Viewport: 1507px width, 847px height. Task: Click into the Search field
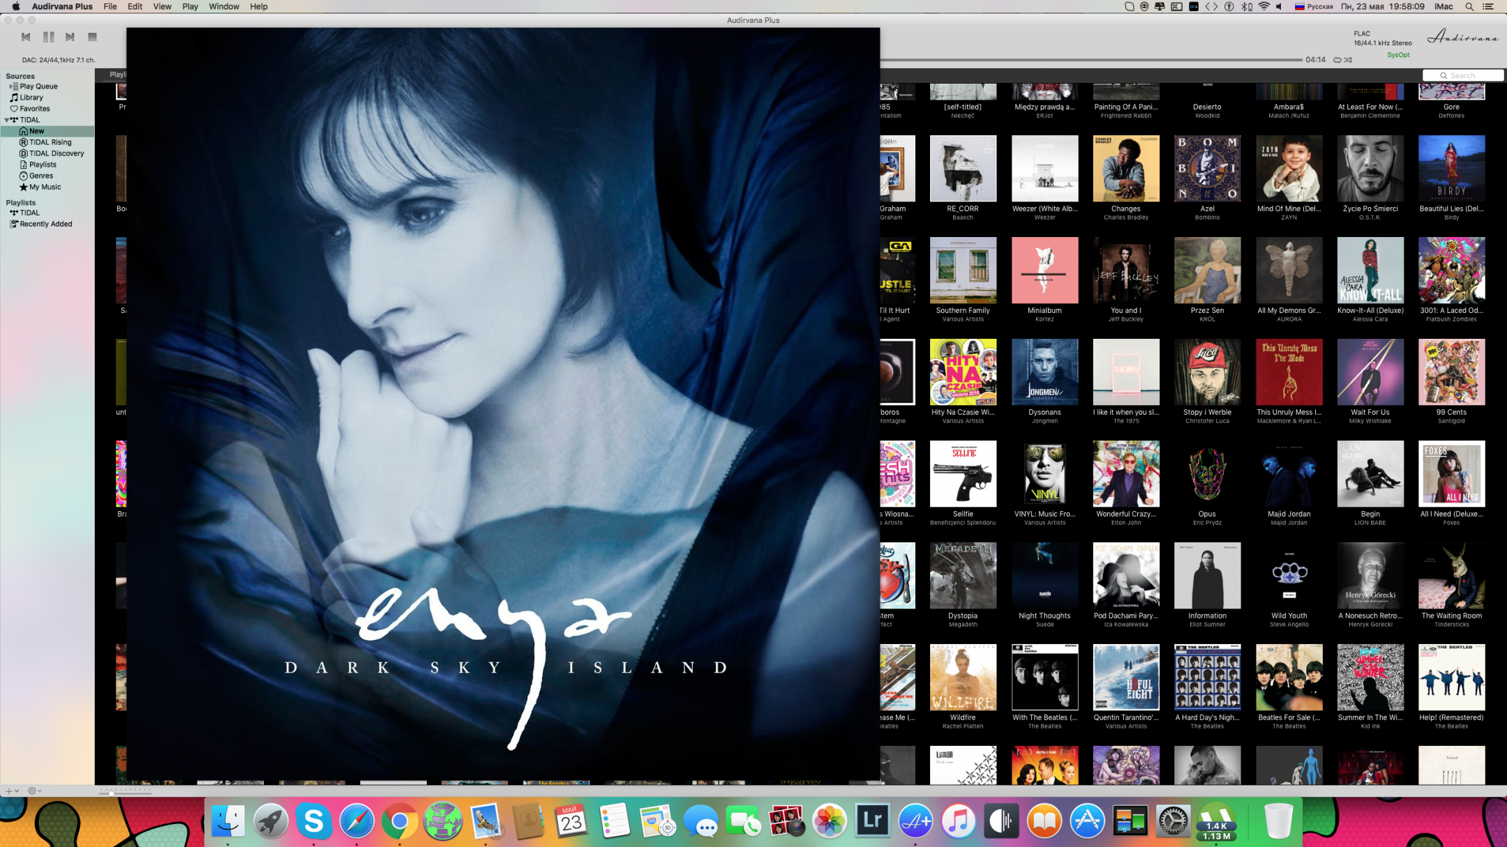(1462, 75)
